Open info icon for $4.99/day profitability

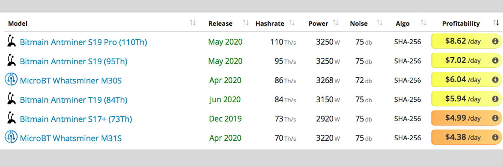pos(495,118)
